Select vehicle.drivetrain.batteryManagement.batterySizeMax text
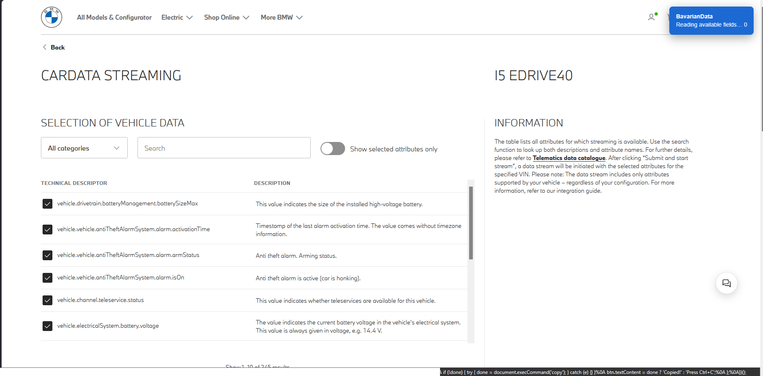The image size is (763, 376). 128,203
